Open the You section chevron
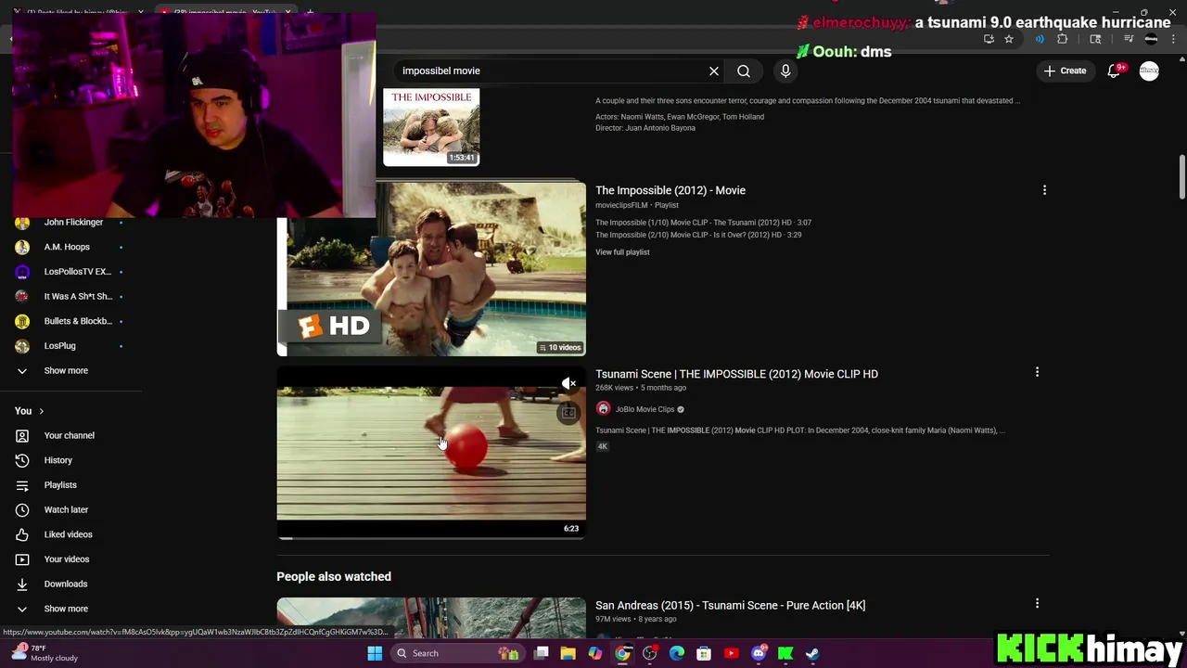 41,411
